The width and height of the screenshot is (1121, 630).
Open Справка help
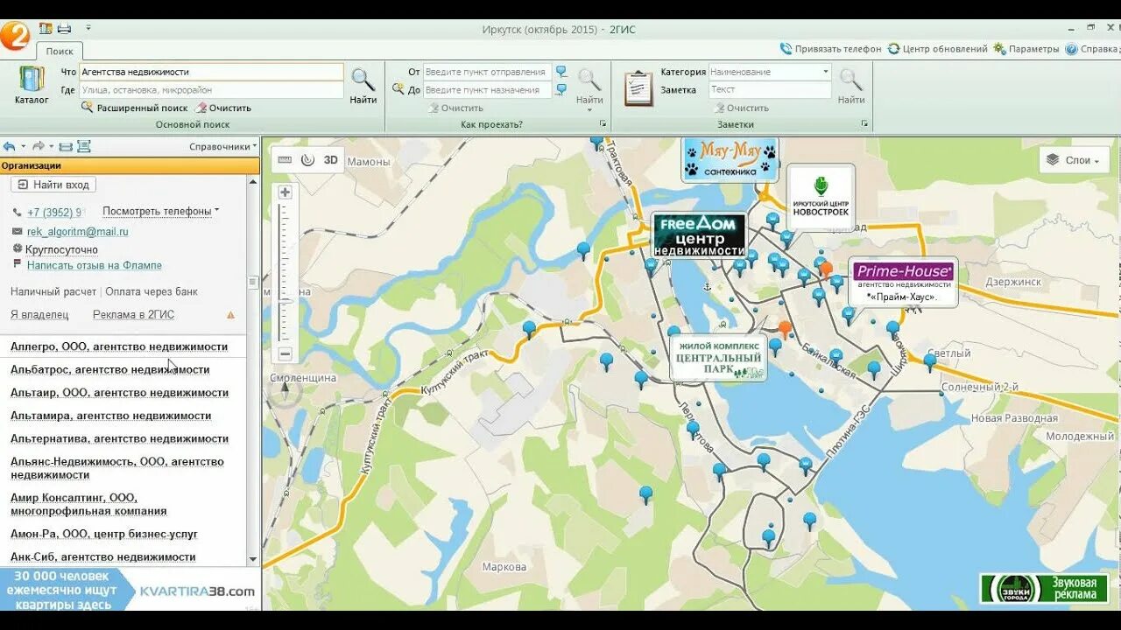pos(1092,49)
